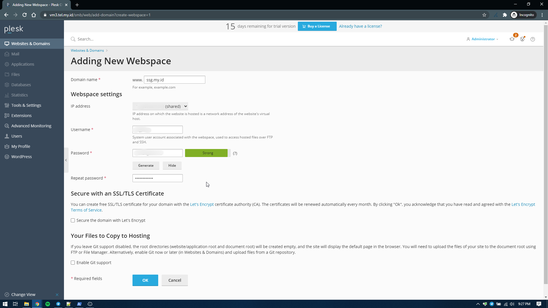This screenshot has width=548, height=308.
Task: Enable Secure the domain with Let's Encrypt
Action: click(73, 220)
